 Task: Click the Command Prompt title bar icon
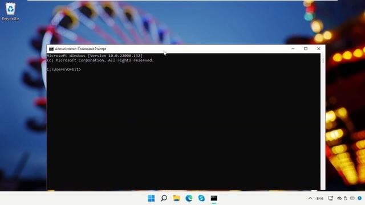(51, 49)
